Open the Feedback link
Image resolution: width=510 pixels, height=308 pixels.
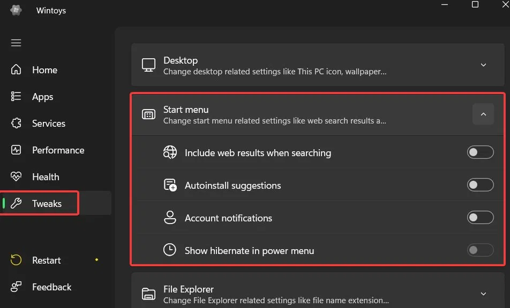51,287
